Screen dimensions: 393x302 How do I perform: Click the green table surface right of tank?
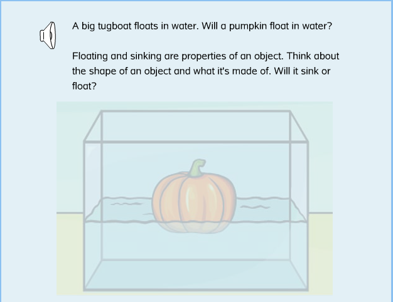320,251
